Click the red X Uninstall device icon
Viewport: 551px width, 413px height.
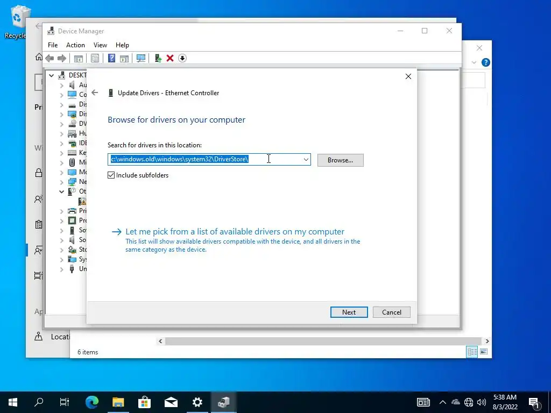170,58
